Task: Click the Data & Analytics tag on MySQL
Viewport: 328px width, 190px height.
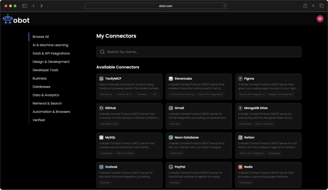Action: pos(125,153)
